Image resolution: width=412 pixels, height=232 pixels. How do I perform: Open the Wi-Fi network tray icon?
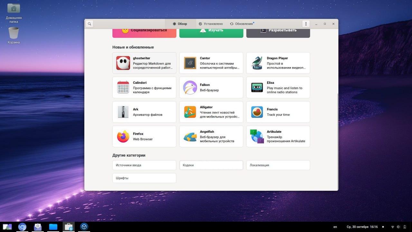(392, 227)
